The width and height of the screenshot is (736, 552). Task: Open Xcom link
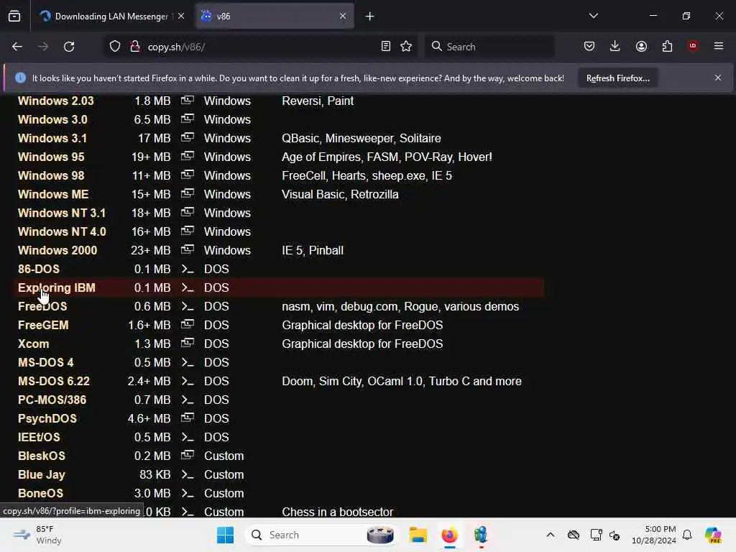[33, 344]
